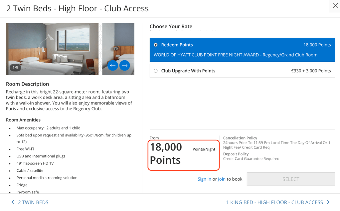Click the right chevron after Club Access

[x=328, y=202]
